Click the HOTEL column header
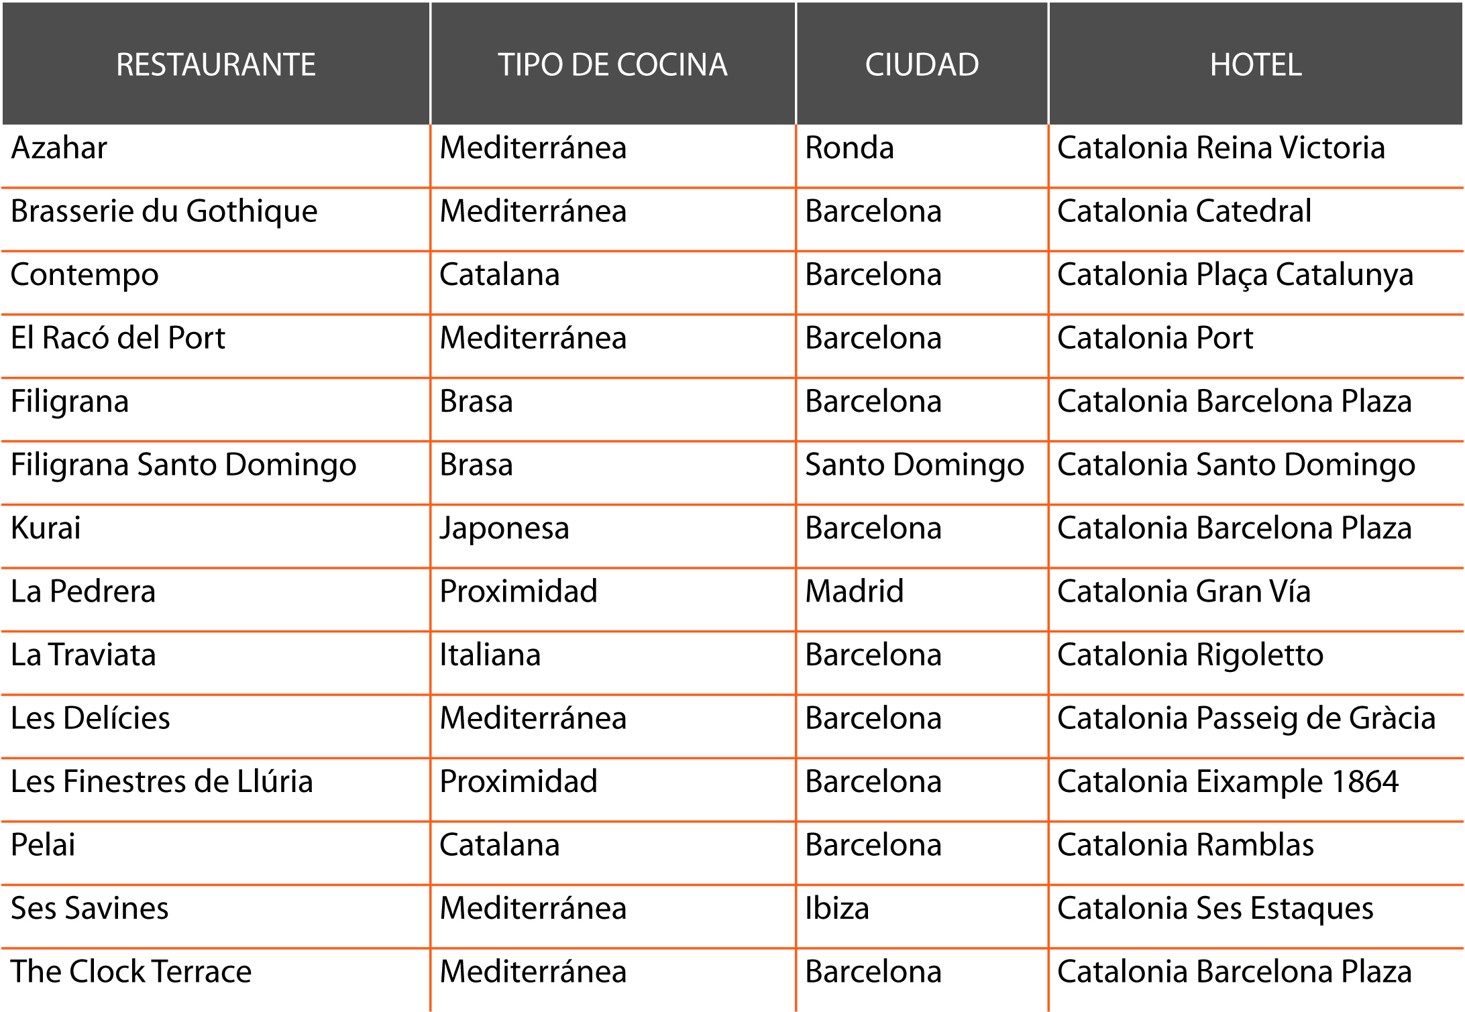Image resolution: width=1465 pixels, height=1012 pixels. click(1256, 64)
